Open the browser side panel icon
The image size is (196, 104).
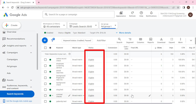tap(184, 7)
